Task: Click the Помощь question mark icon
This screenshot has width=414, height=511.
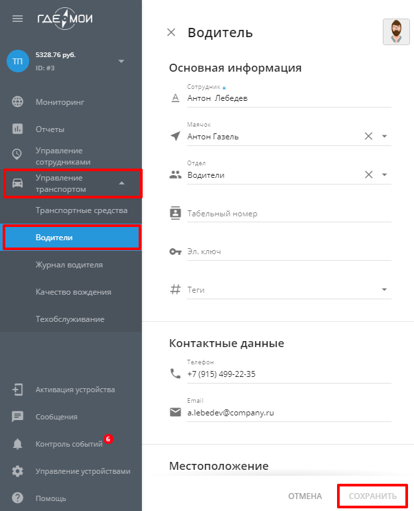Action: pyautogui.click(x=18, y=498)
